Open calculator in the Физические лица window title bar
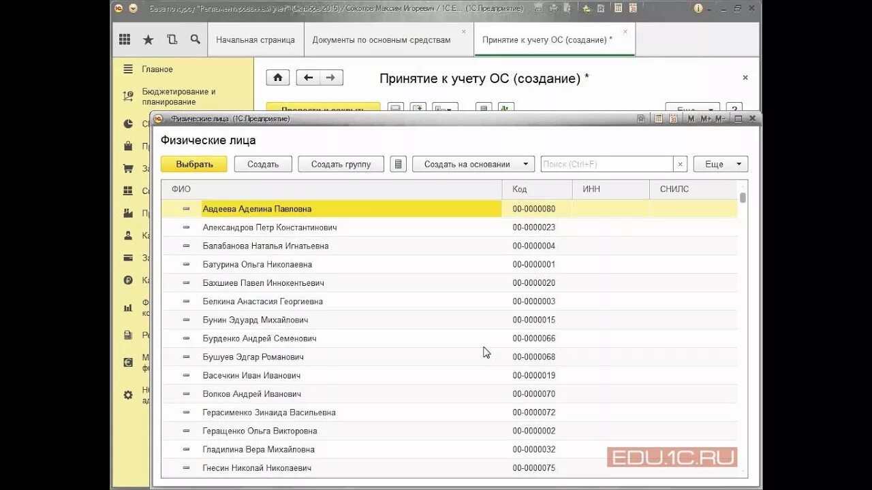Screen dimensions: 872x490 coord(659,118)
